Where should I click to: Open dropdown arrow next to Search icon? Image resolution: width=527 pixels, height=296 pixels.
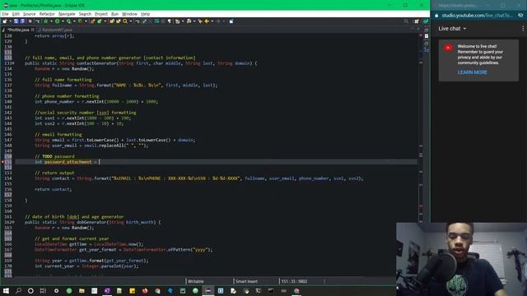pyautogui.click(x=130, y=21)
